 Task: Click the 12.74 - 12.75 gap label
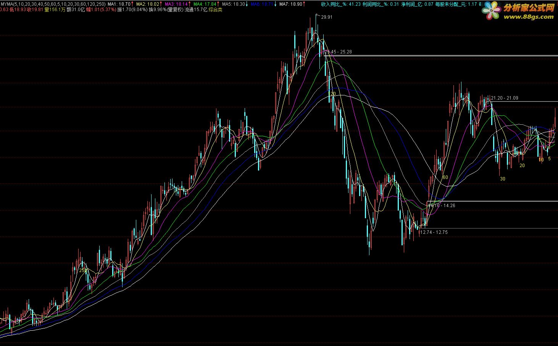pyautogui.click(x=434, y=232)
